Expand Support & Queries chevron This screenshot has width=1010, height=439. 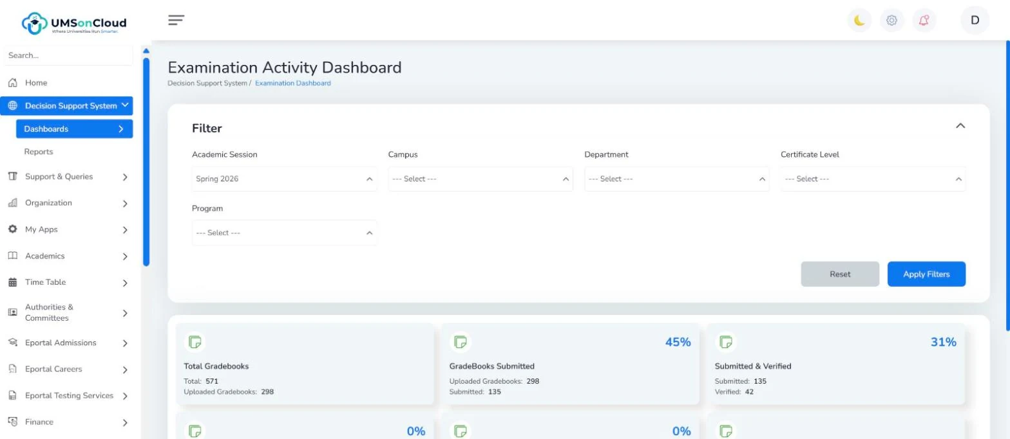[x=125, y=177]
